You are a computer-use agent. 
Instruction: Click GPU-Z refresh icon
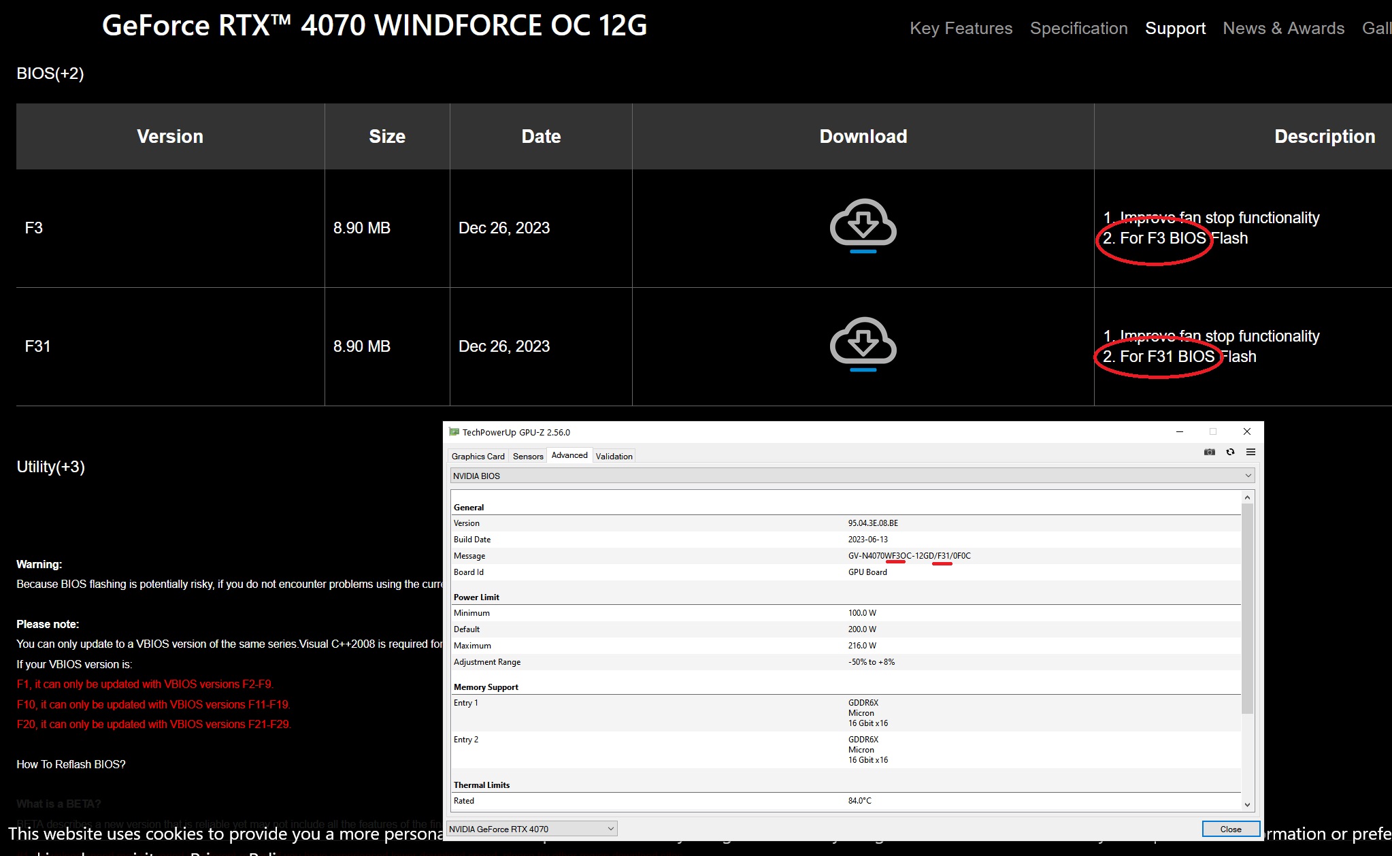1230,452
